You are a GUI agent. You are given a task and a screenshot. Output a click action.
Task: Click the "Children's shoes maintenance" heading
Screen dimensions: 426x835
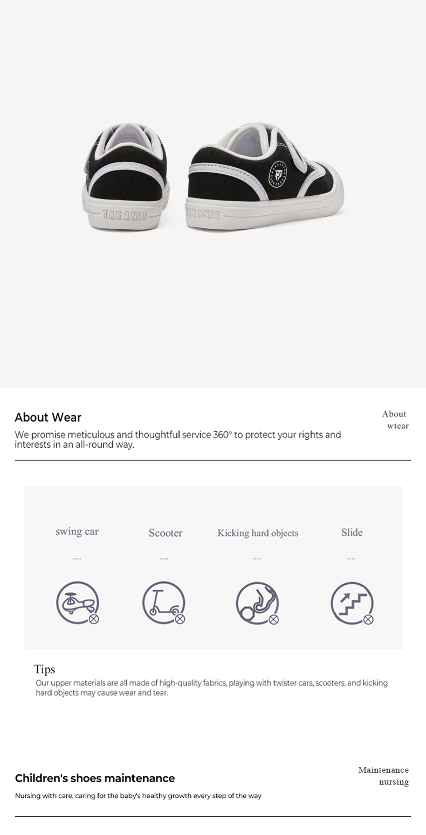click(x=95, y=778)
